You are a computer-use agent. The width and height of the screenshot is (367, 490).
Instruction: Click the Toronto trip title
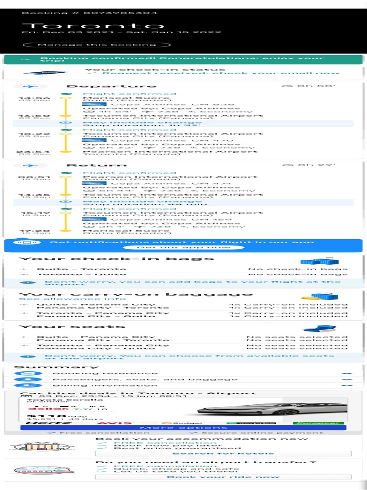pos(93,26)
